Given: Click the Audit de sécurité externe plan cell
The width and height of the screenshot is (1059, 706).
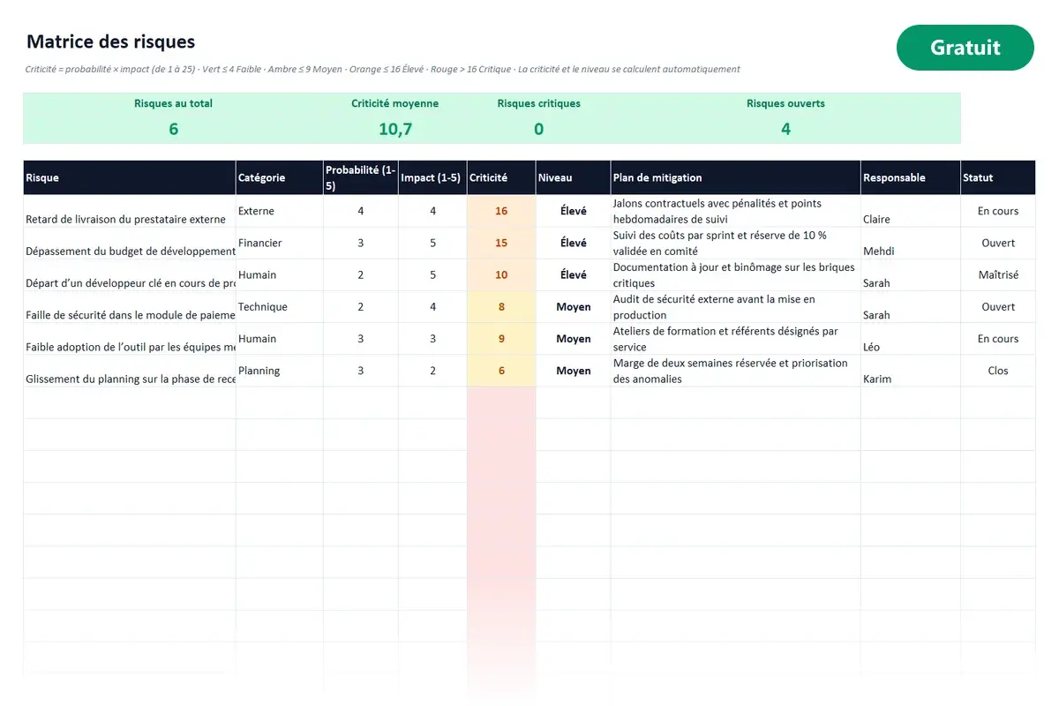Looking at the screenshot, I should click(735, 307).
